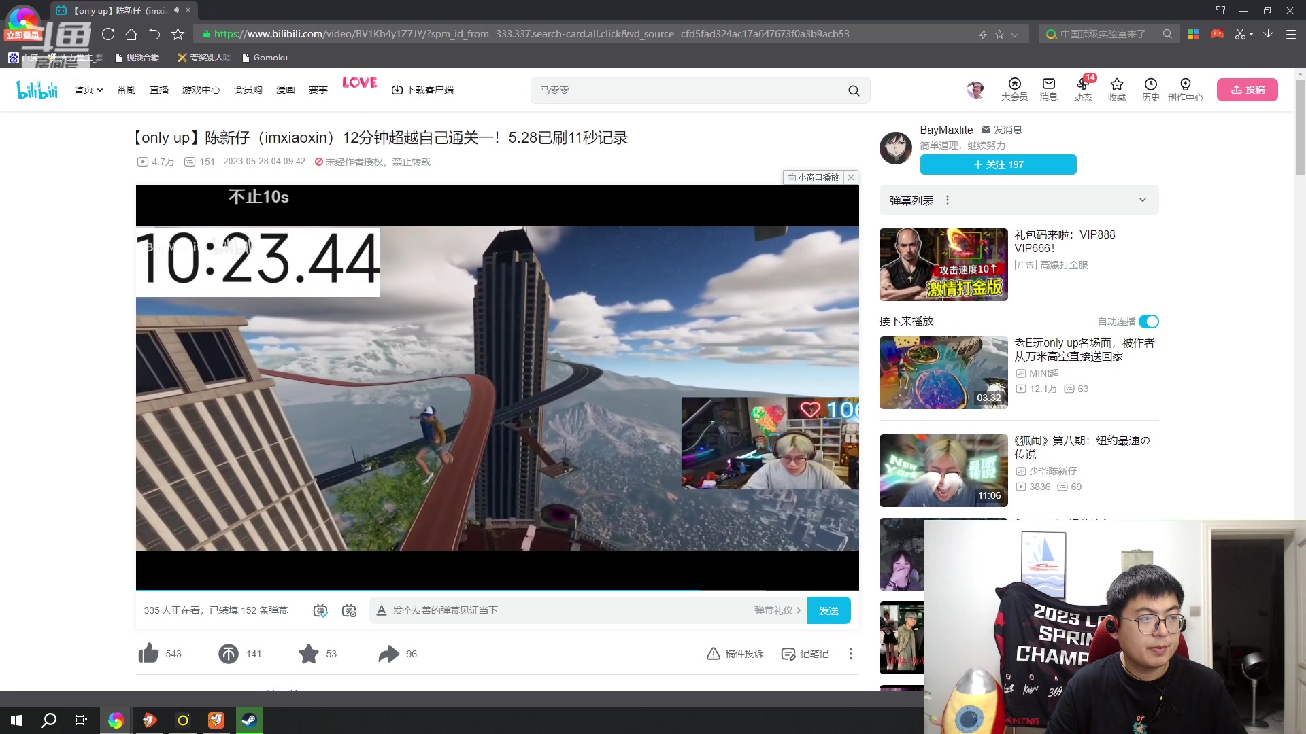1306x734 pixels.
Task: Click the 投稿 upload button
Action: [x=1248, y=90]
